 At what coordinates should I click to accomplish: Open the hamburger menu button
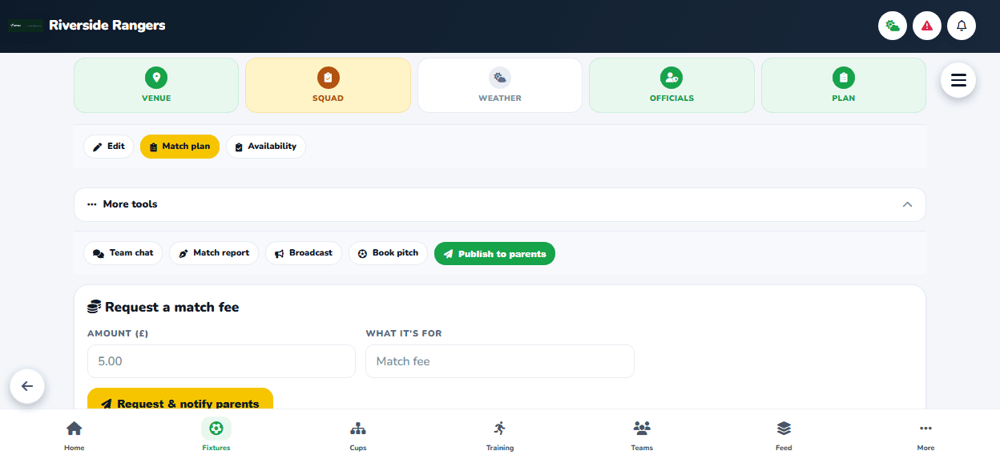coord(958,80)
